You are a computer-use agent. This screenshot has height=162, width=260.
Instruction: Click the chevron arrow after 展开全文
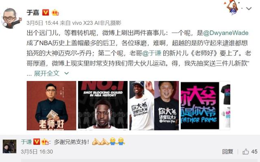click(67, 73)
